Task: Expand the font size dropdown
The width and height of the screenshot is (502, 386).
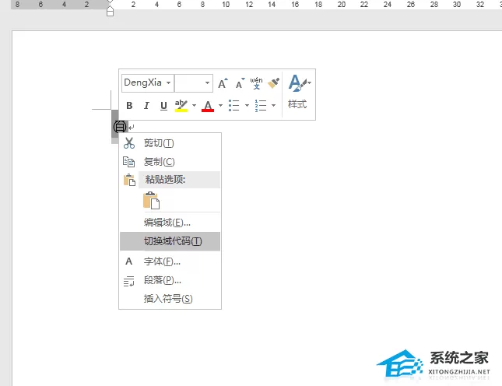Action: 207,83
